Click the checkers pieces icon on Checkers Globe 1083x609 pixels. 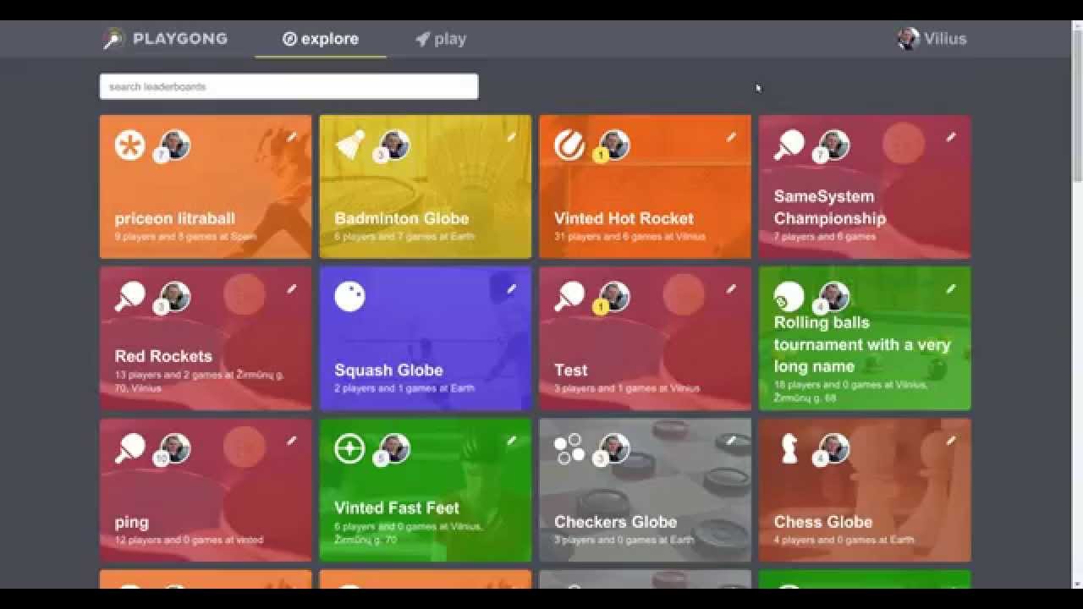point(569,449)
